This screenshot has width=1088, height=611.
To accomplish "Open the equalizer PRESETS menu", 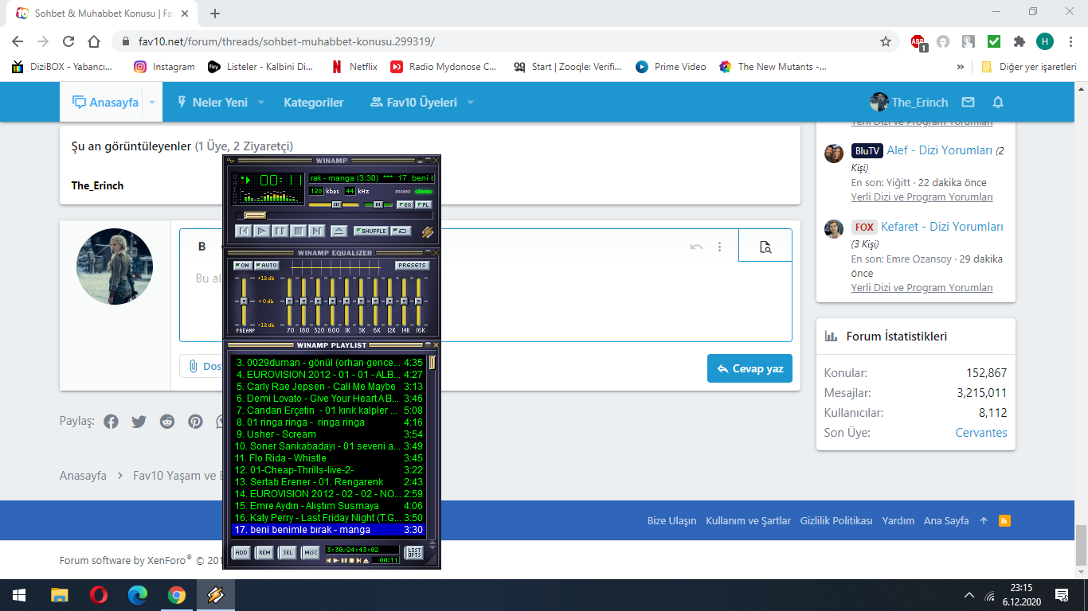I will 412,265.
